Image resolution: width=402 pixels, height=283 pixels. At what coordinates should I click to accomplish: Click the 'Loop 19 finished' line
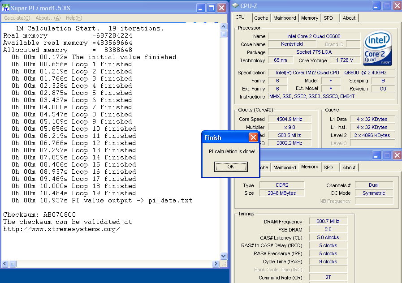(73, 193)
